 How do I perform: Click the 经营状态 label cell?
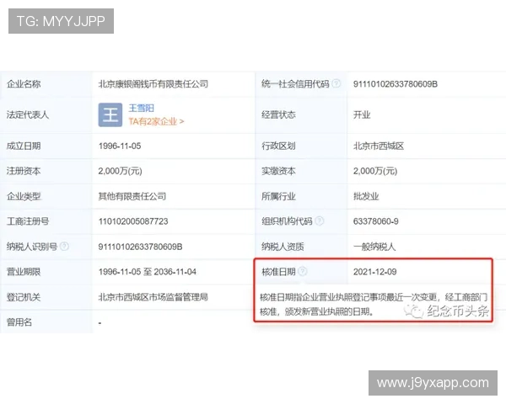[x=302, y=115]
